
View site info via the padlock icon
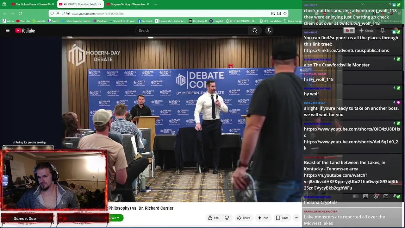point(58,14)
